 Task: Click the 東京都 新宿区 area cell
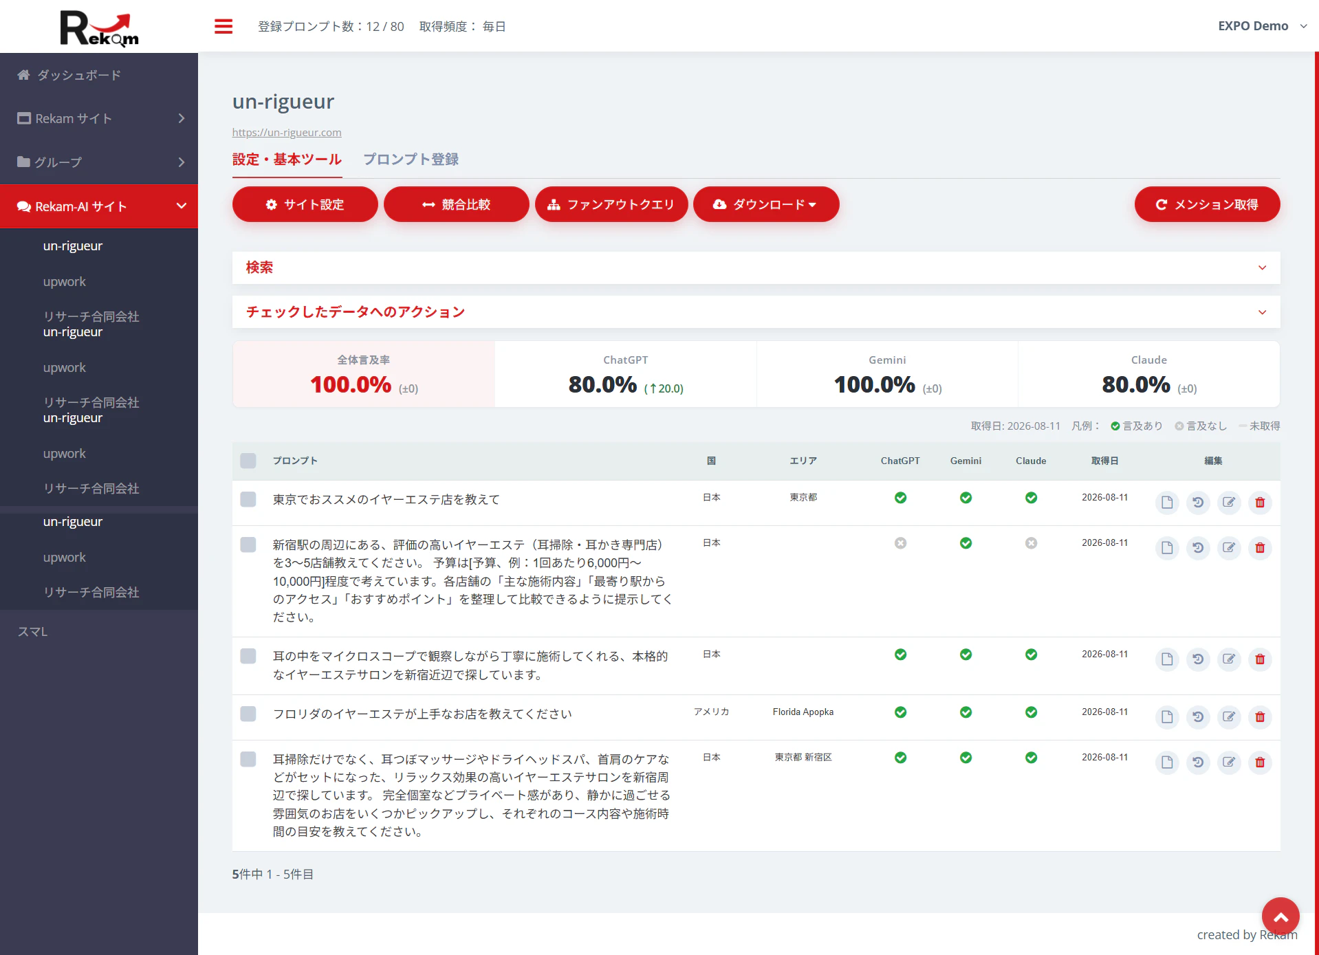click(x=803, y=758)
